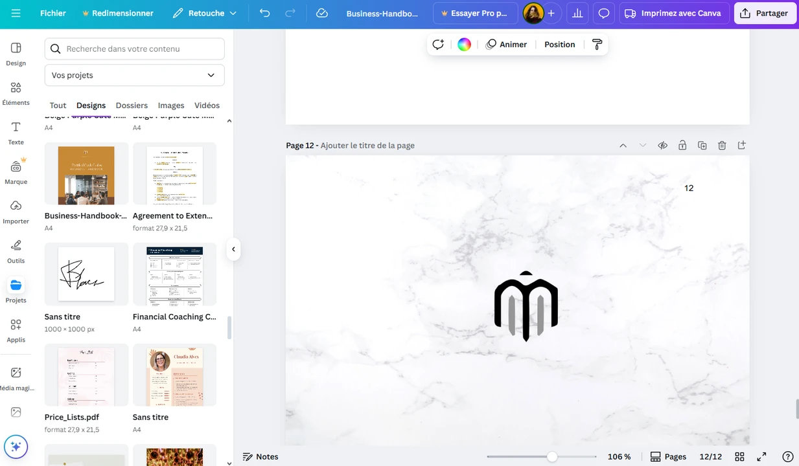Duplicate page 12
The image size is (799, 466).
pyautogui.click(x=702, y=146)
